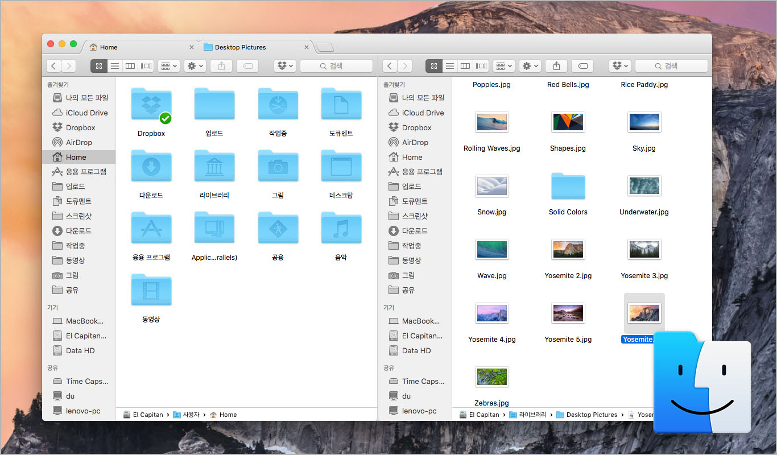Select the 응용 프로그램 folder icon in Home pane
777x455 pixels.
pos(151,227)
